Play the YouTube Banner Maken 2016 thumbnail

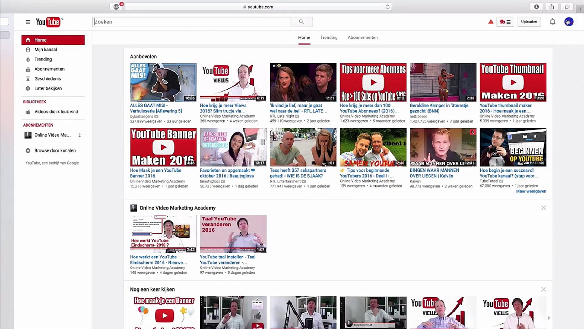pyautogui.click(x=163, y=147)
